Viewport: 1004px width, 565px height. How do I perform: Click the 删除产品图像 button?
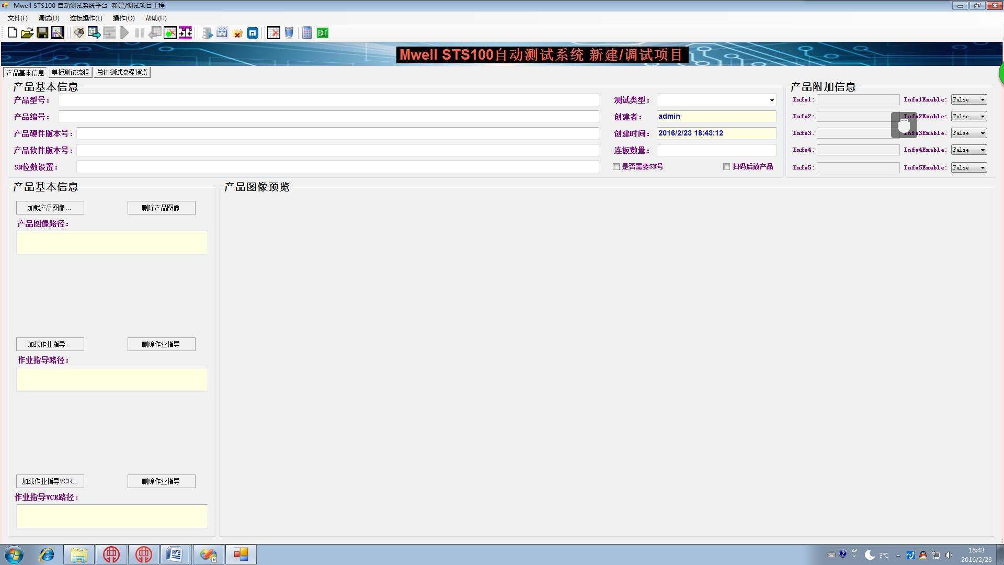tap(162, 208)
